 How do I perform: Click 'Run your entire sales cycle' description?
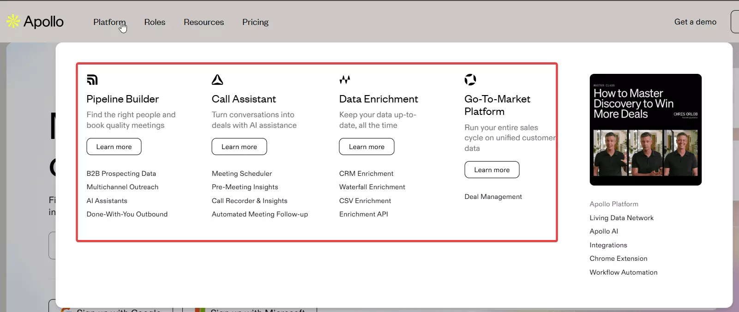coord(510,138)
